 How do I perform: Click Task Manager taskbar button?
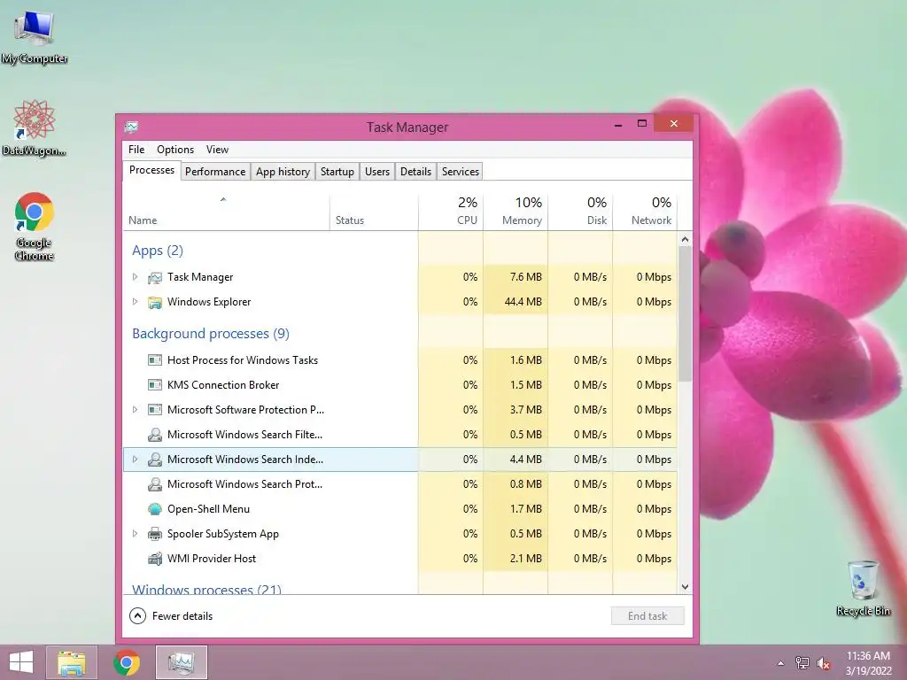coord(181,662)
